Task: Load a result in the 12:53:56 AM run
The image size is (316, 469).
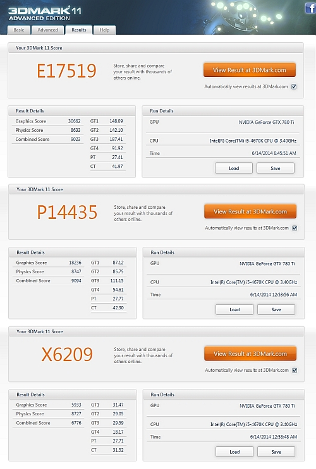Action: (234, 309)
